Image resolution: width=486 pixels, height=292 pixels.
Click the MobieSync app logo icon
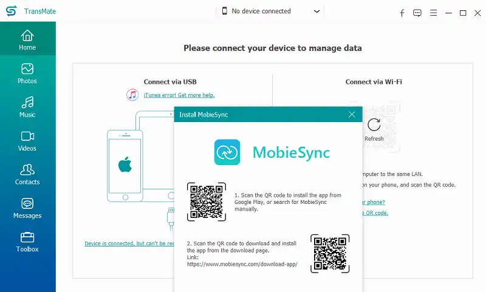(227, 152)
